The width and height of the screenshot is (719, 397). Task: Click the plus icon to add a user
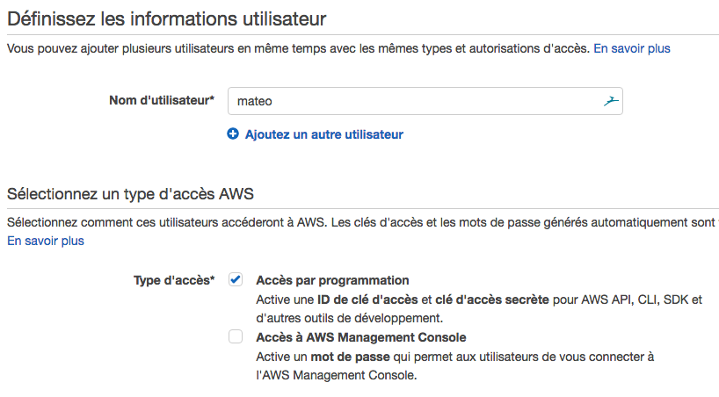click(233, 134)
